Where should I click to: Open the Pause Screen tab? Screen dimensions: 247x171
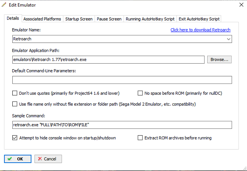point(109,19)
